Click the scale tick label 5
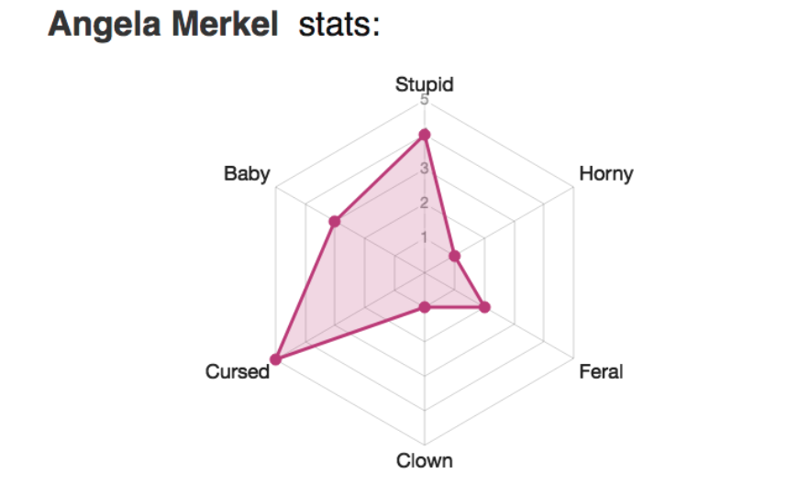This screenshot has height=495, width=798. [425, 100]
